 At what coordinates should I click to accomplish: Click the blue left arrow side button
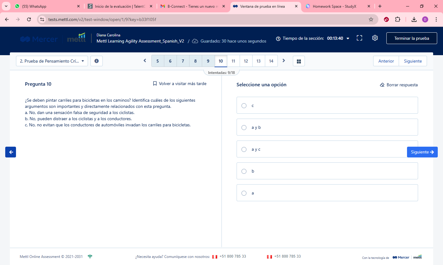[10, 152]
